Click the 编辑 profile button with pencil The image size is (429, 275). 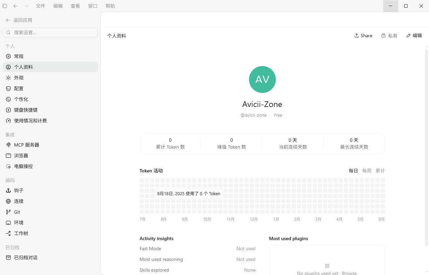pyautogui.click(x=414, y=36)
